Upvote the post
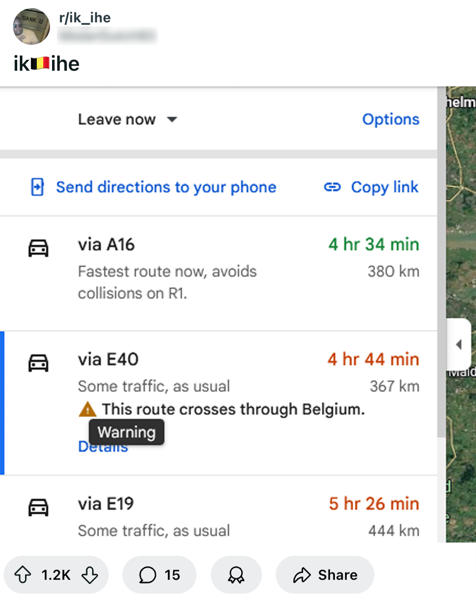Image resolution: width=476 pixels, height=607 pixels. point(21,575)
